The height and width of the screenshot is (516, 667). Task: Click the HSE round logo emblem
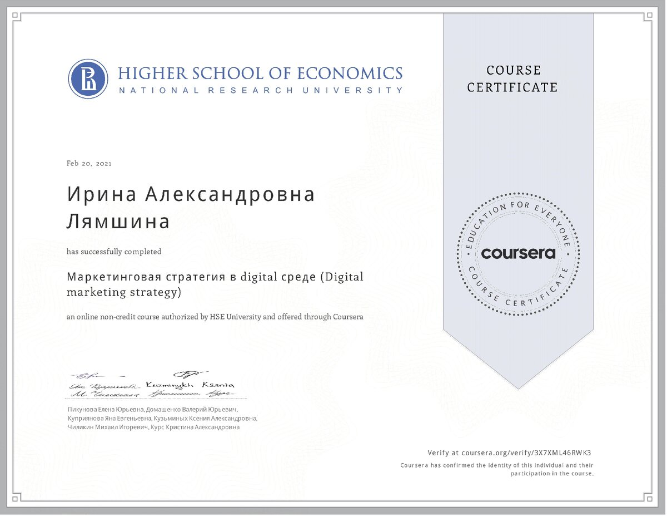coord(88,79)
